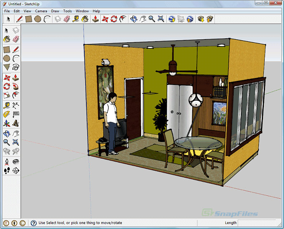Open the Window menu

82,11
